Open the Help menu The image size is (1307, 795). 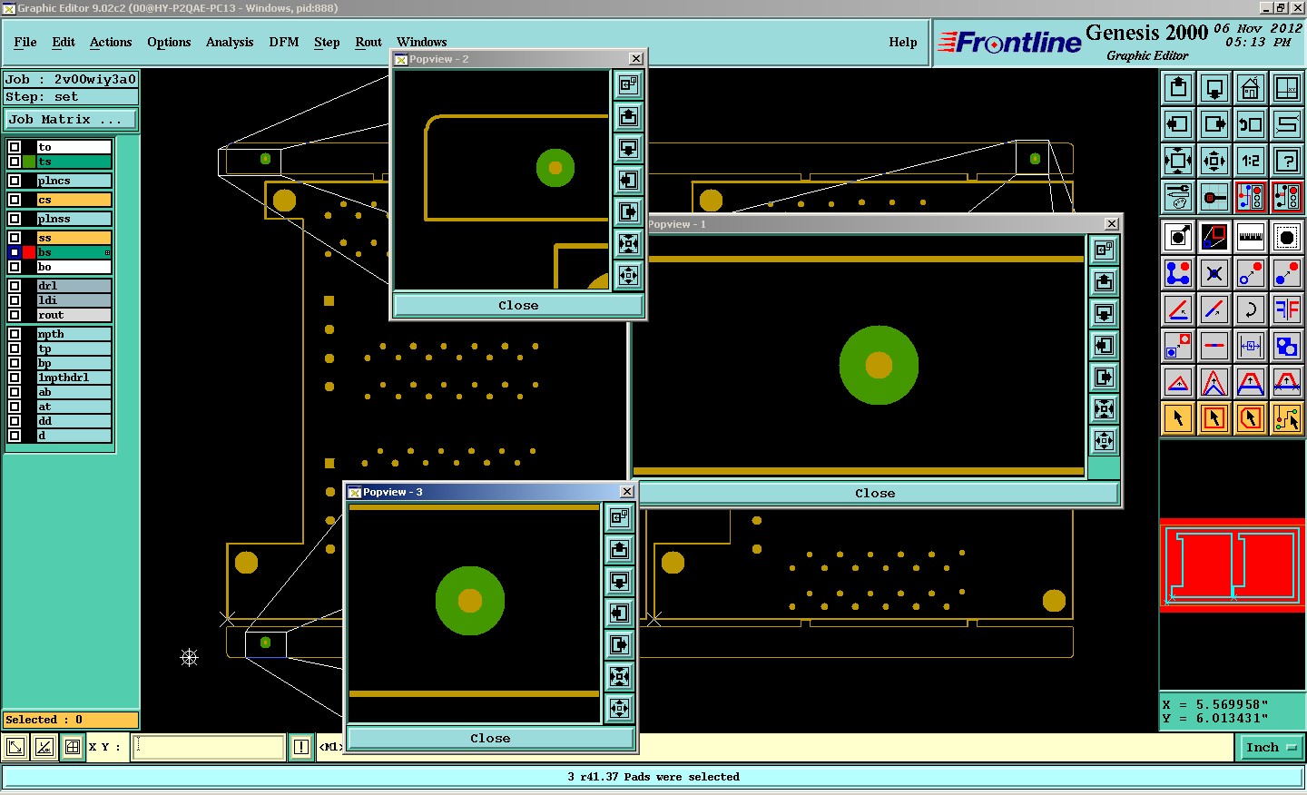(903, 42)
